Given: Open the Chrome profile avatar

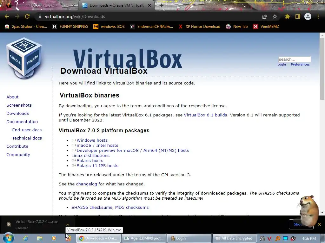Looking at the screenshot, I should (x=308, y=16).
